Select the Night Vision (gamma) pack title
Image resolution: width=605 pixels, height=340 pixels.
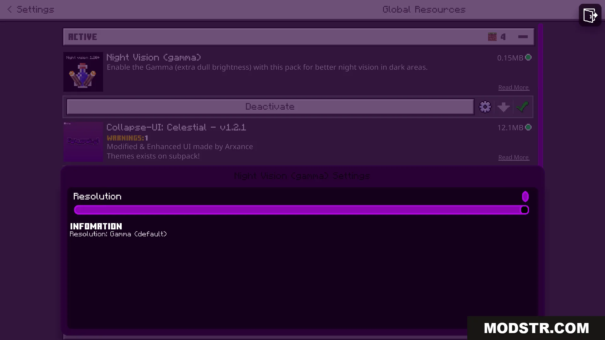pyautogui.click(x=154, y=57)
